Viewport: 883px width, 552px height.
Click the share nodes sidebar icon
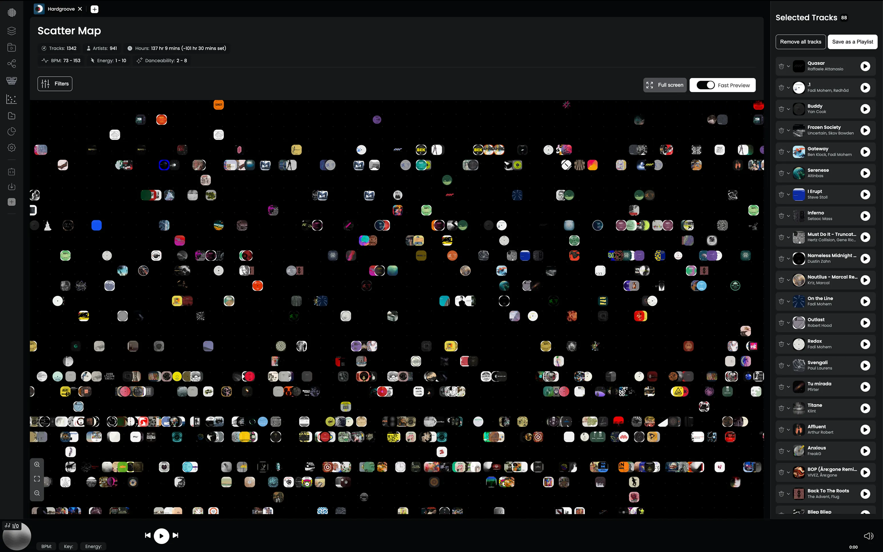pyautogui.click(x=11, y=64)
